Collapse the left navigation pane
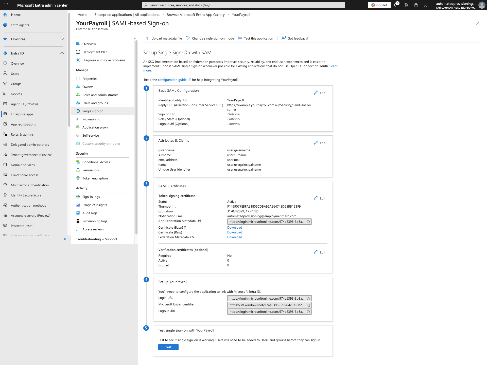 (65, 239)
